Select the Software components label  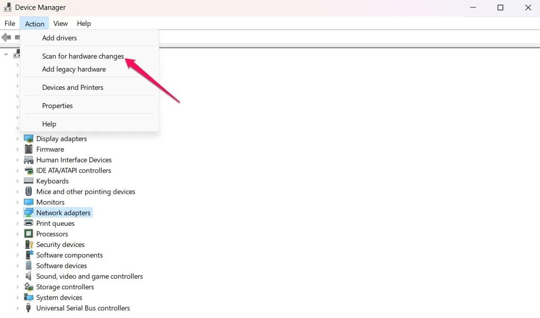[x=70, y=255]
